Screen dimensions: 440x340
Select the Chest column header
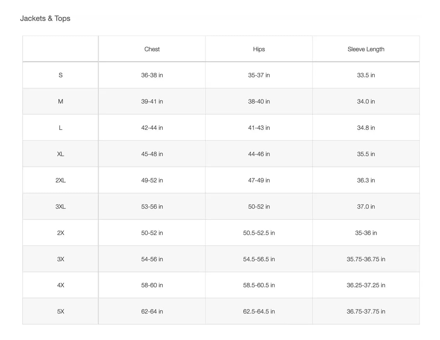(x=152, y=49)
